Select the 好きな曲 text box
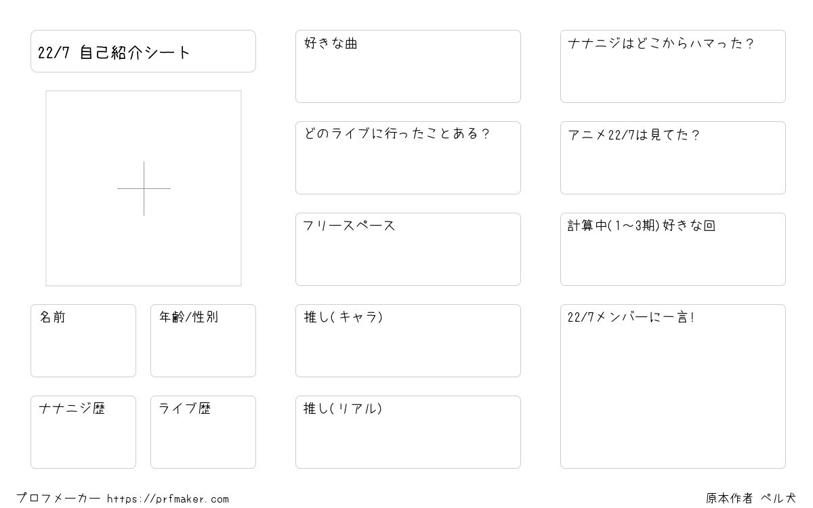 [x=408, y=66]
